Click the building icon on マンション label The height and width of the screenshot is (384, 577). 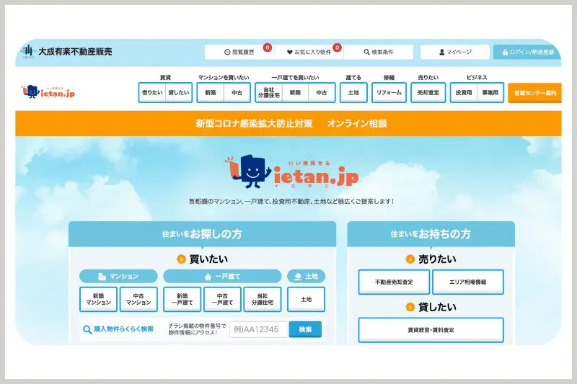tap(102, 277)
